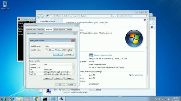This screenshot has height=101, width=181.
Task: Close the Edit System Variable dialog
Action: pos(73,41)
